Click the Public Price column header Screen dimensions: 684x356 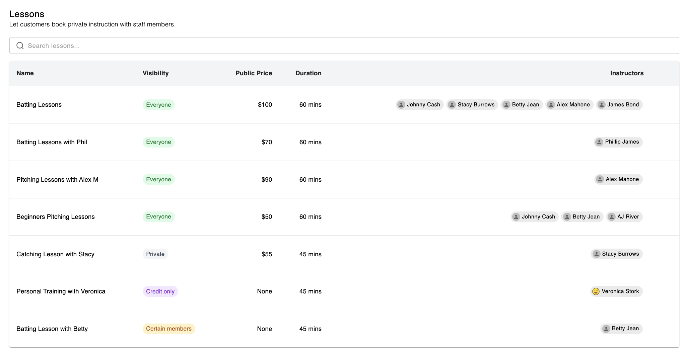click(x=254, y=73)
